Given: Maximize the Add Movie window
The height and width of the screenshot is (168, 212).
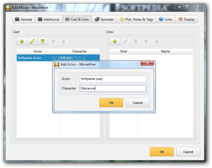Looking at the screenshot, I should (x=187, y=6).
